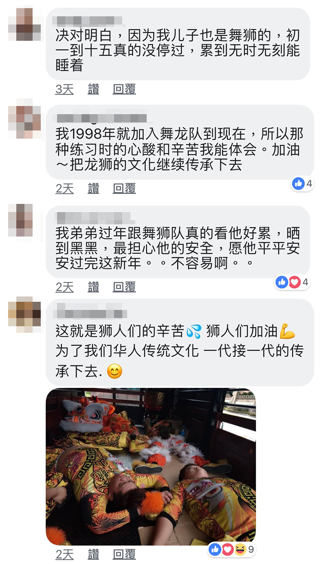Click 讚 below the lion dancers photo
The height and width of the screenshot is (564, 326).
pos(93,554)
